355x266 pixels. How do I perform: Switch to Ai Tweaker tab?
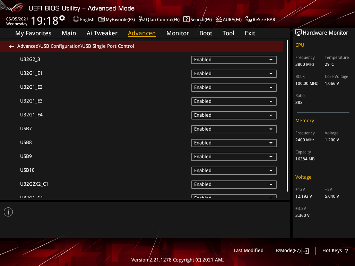pos(102,33)
